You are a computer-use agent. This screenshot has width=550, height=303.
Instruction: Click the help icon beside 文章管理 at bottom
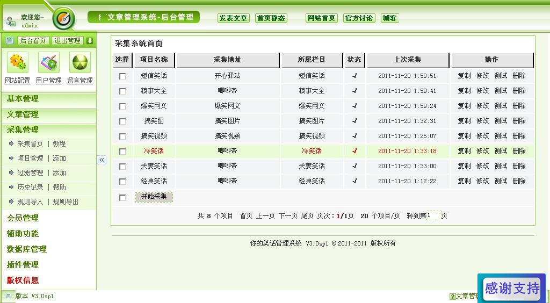452,297
